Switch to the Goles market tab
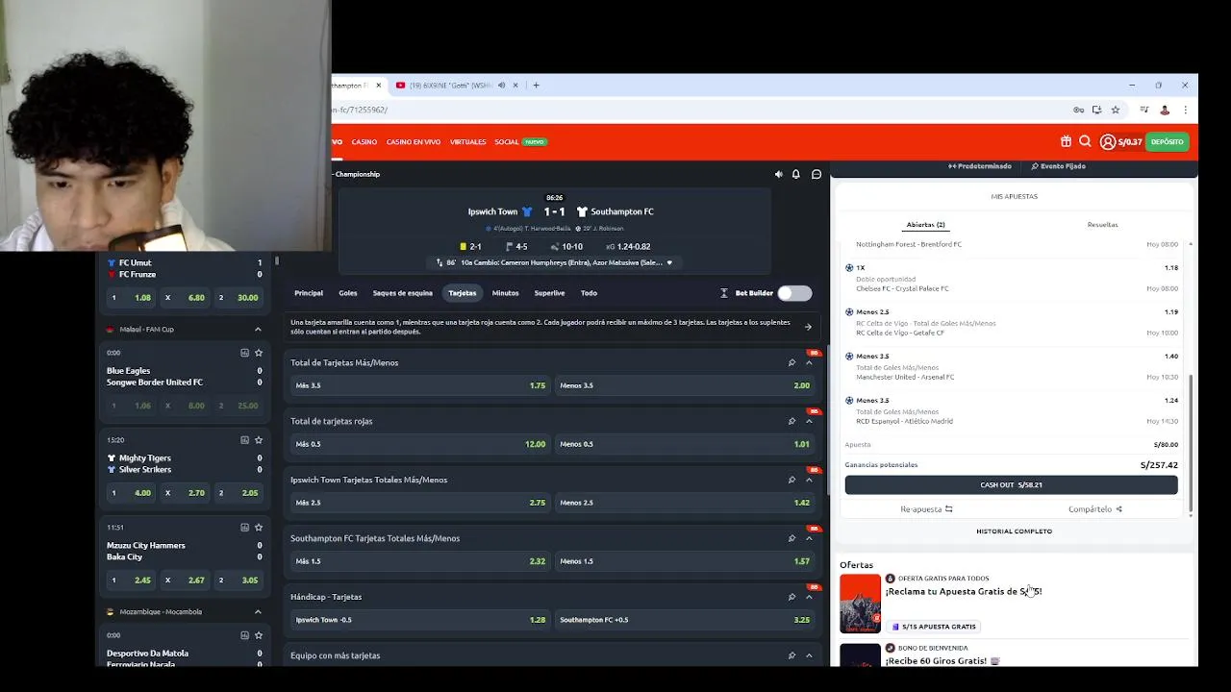Screen dimensions: 1231x692 click(x=348, y=293)
